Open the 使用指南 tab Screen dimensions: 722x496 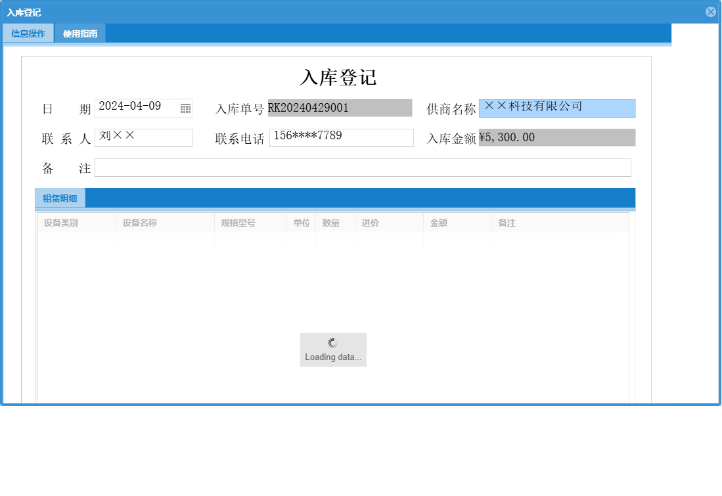pyautogui.click(x=79, y=32)
